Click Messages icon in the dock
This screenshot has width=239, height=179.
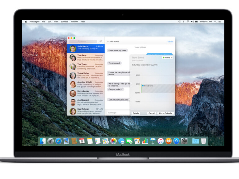(x=121, y=141)
